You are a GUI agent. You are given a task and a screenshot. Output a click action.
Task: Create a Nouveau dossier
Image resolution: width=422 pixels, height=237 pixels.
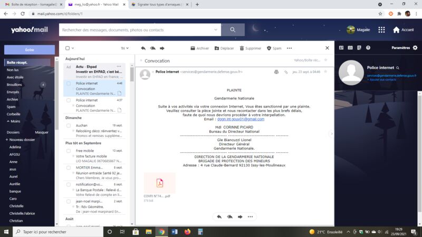21,140
